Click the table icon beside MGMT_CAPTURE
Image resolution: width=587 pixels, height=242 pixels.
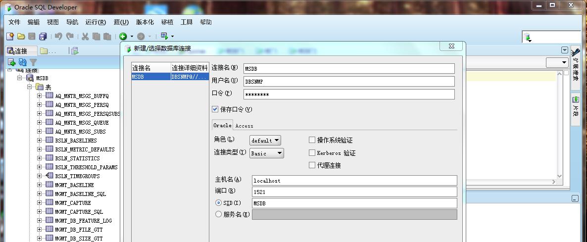[x=49, y=203]
